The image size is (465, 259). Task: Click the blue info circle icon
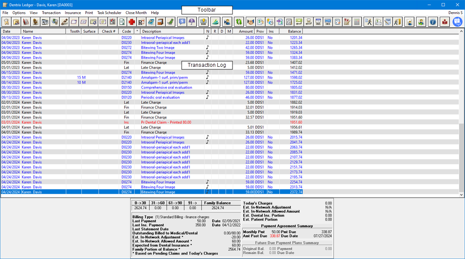coord(433,22)
